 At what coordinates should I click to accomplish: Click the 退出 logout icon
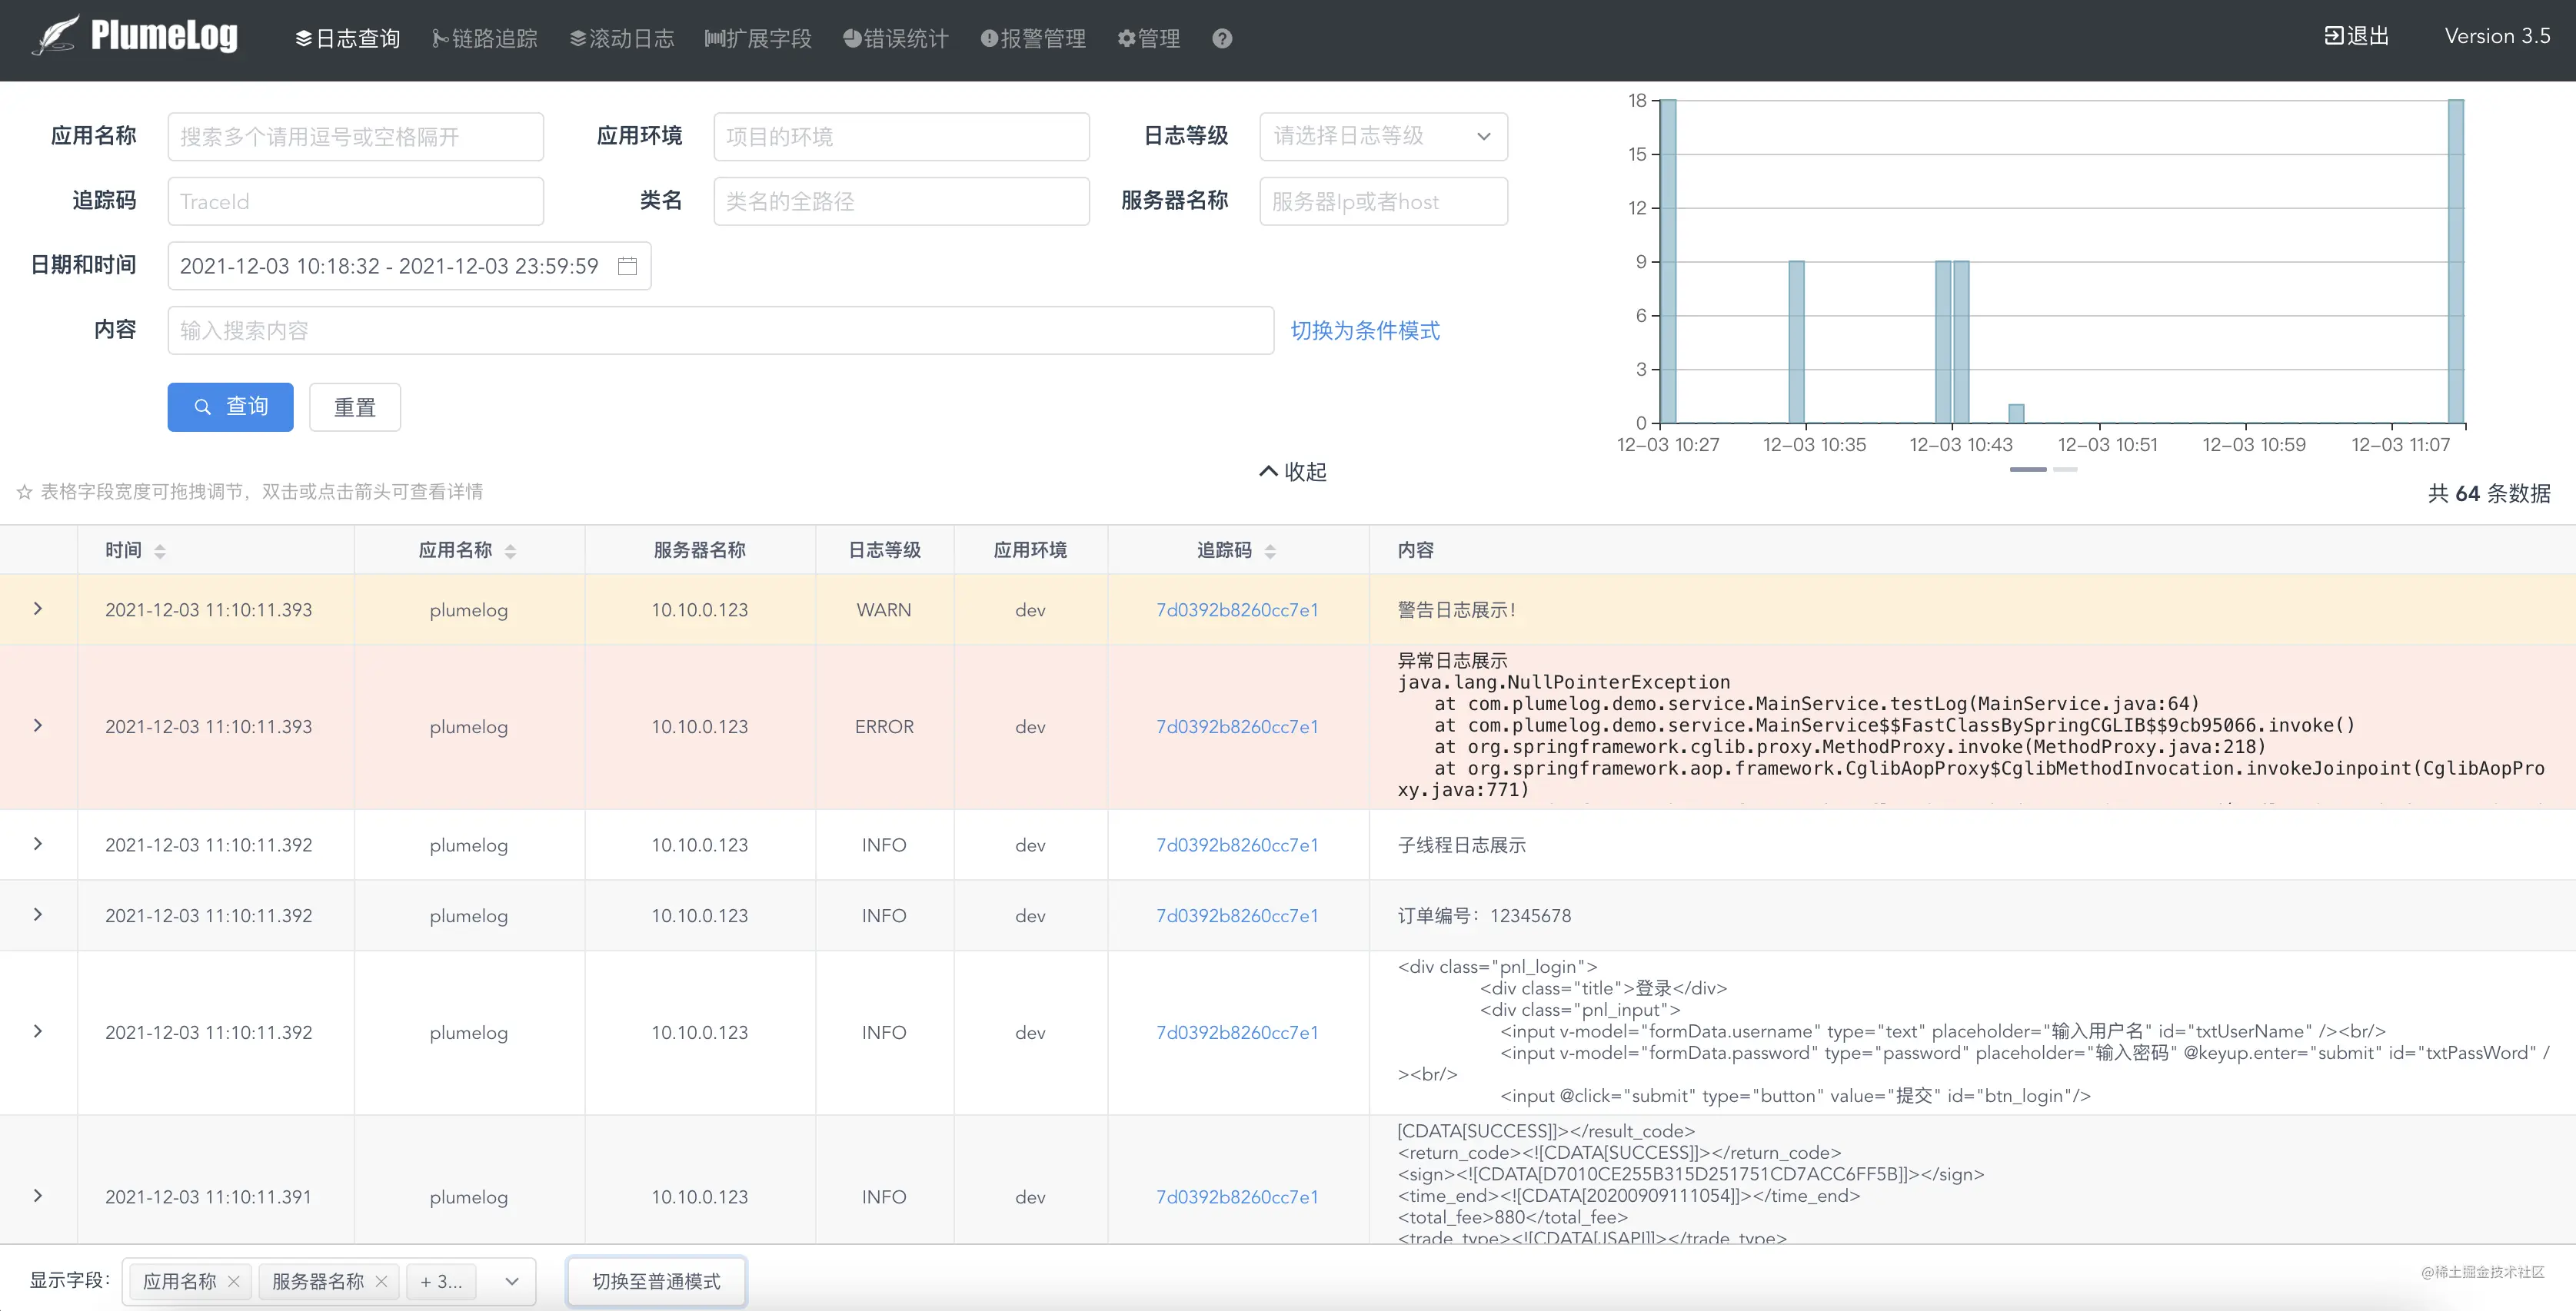(2333, 36)
